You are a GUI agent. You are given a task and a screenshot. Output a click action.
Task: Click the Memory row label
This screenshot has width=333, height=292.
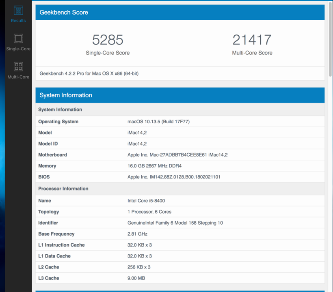[x=47, y=166]
